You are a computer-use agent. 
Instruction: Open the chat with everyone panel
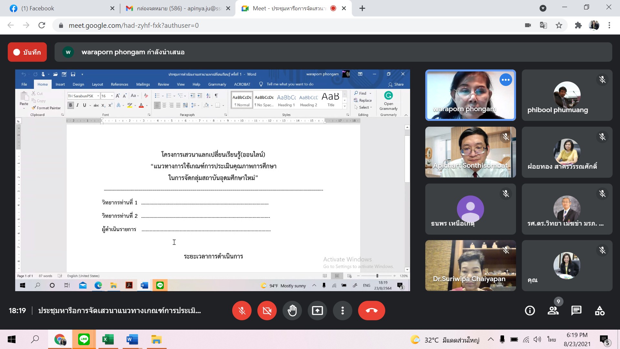click(576, 311)
